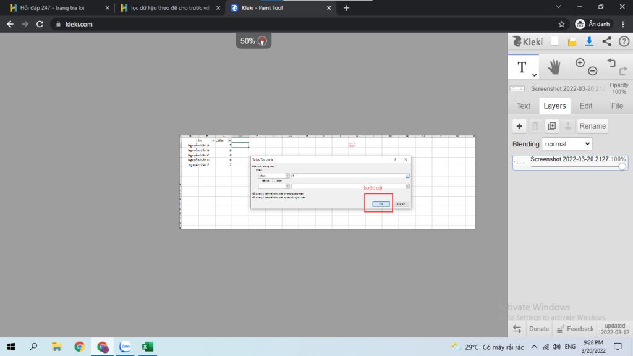Add a new layer

tap(519, 126)
